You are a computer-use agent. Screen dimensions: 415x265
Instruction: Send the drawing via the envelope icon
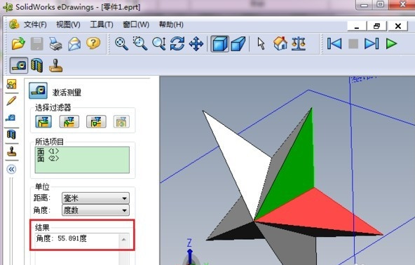pyautogui.click(x=74, y=43)
